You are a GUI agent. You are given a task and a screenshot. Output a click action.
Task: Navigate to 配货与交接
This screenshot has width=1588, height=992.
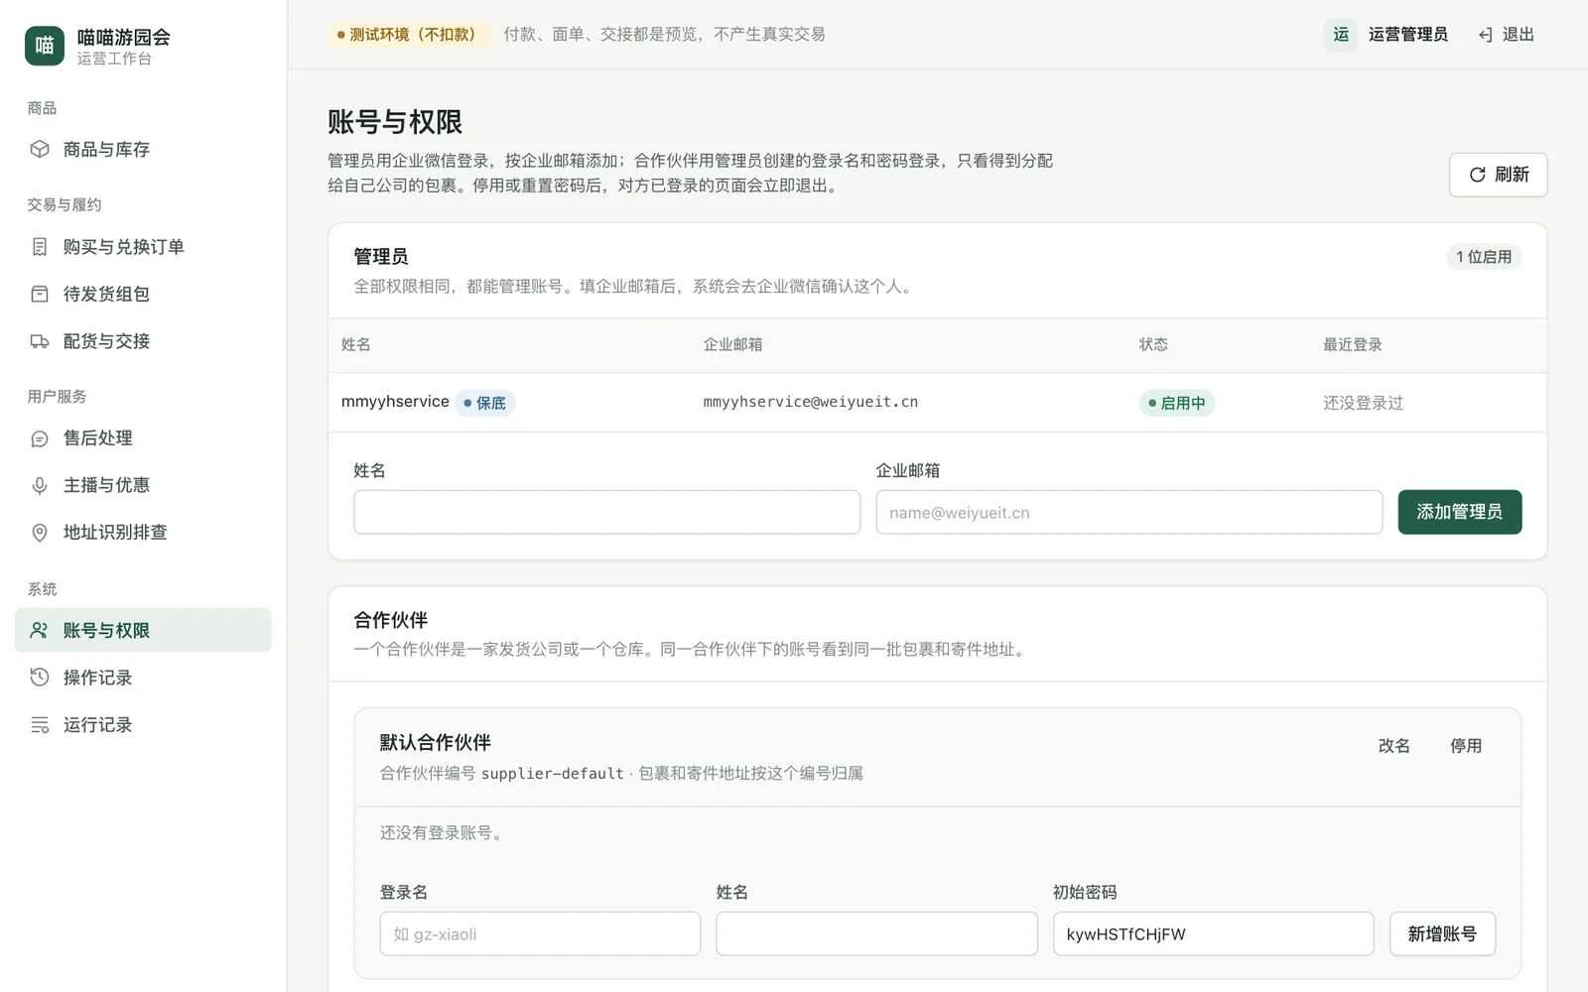tap(143, 341)
